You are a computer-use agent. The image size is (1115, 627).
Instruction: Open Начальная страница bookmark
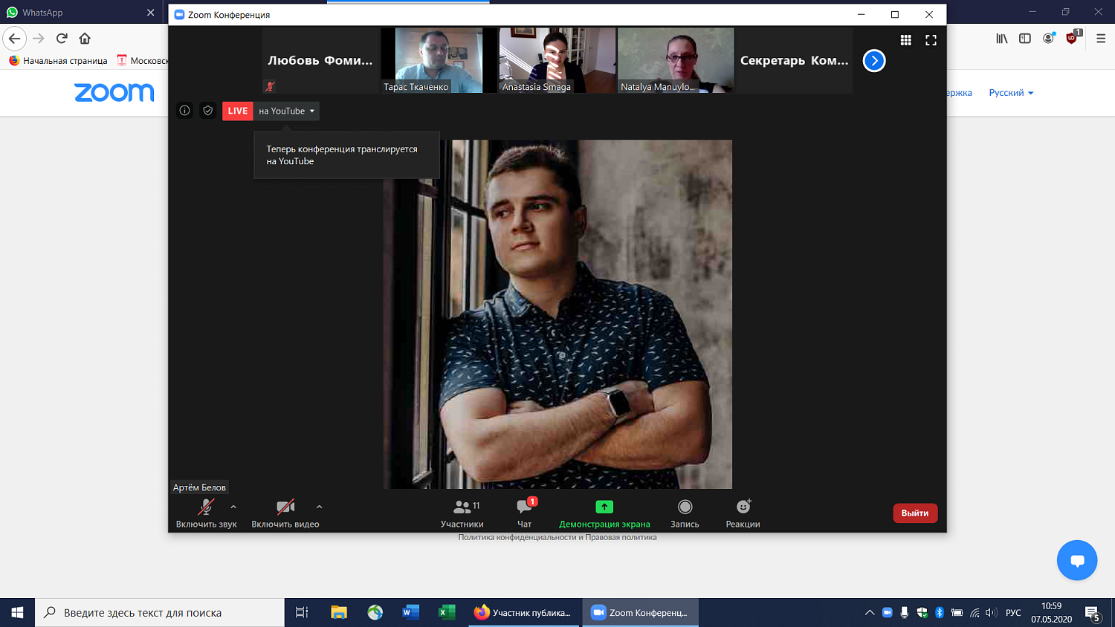coord(58,61)
